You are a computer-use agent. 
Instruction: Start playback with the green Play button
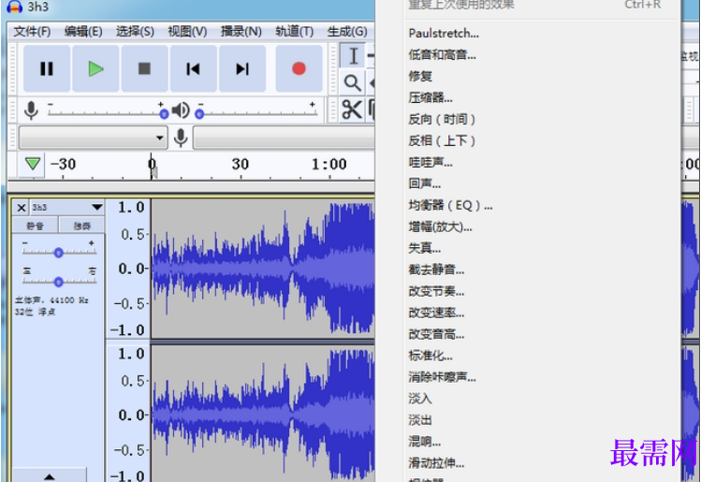[x=95, y=68]
